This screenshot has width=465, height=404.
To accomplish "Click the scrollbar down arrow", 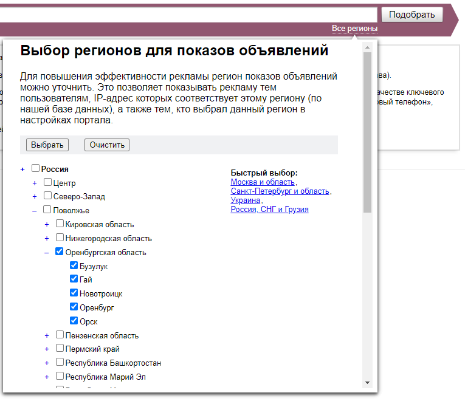I will [x=367, y=383].
